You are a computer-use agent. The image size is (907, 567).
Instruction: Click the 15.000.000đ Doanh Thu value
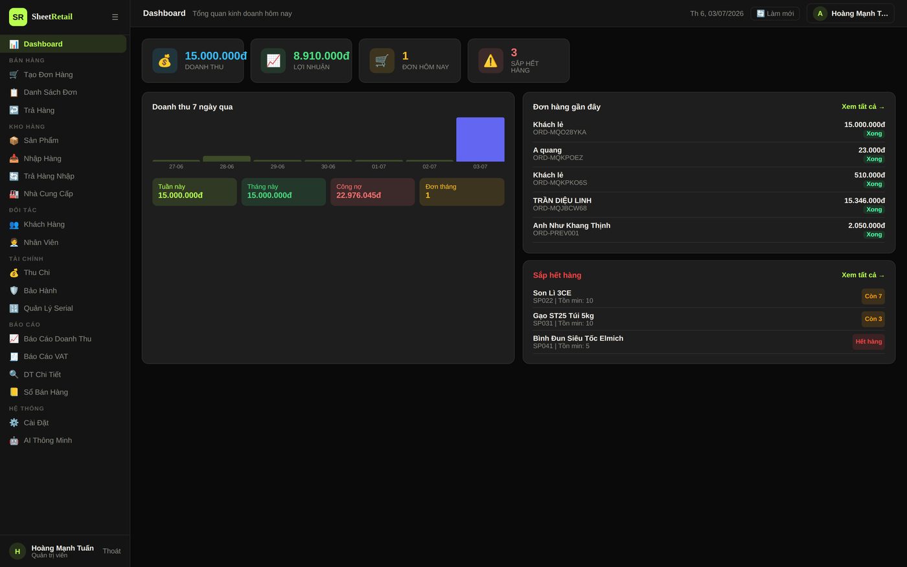(216, 56)
